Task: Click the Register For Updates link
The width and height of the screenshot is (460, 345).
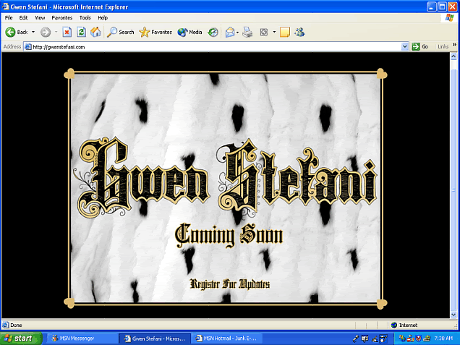Action: (230, 284)
